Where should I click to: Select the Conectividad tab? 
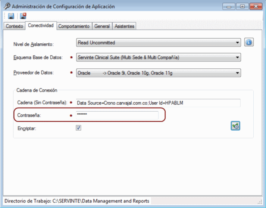point(41,26)
